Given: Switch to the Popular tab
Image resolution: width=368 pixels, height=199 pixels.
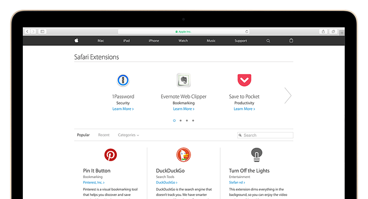Looking at the screenshot, I should pos(84,135).
